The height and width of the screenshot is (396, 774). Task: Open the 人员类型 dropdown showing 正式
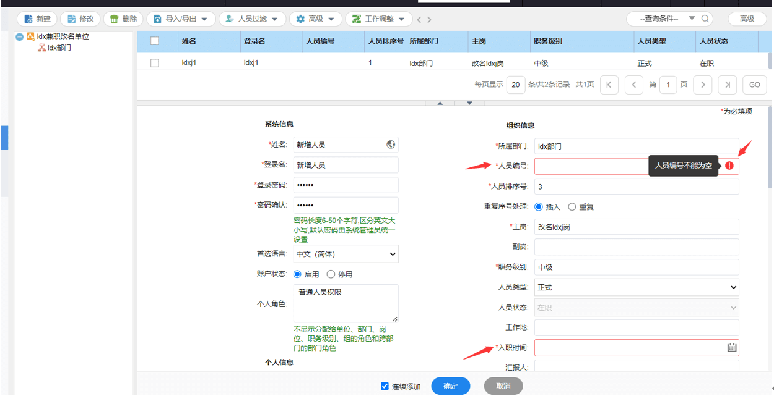(x=637, y=287)
